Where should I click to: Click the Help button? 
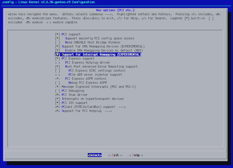tap(136, 155)
